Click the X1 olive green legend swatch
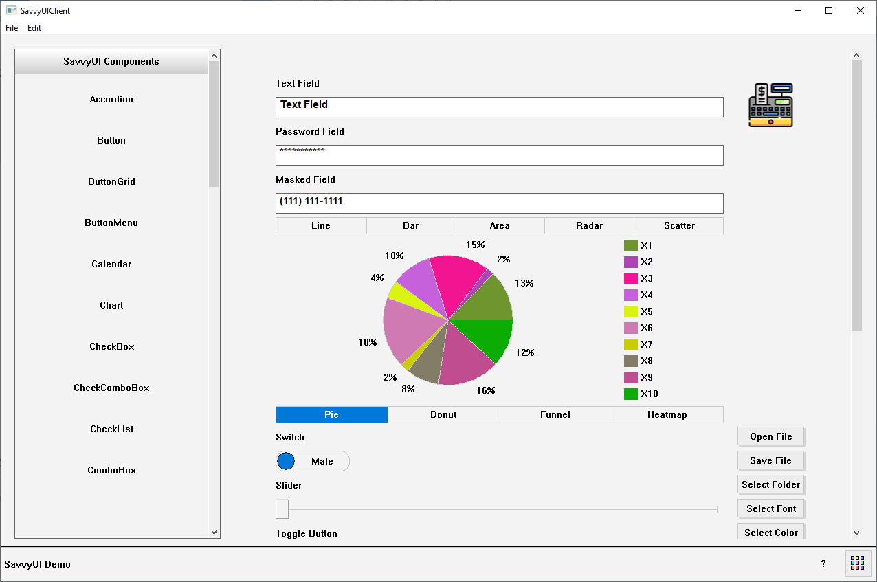Screen dimensions: 877x582 [x=630, y=245]
